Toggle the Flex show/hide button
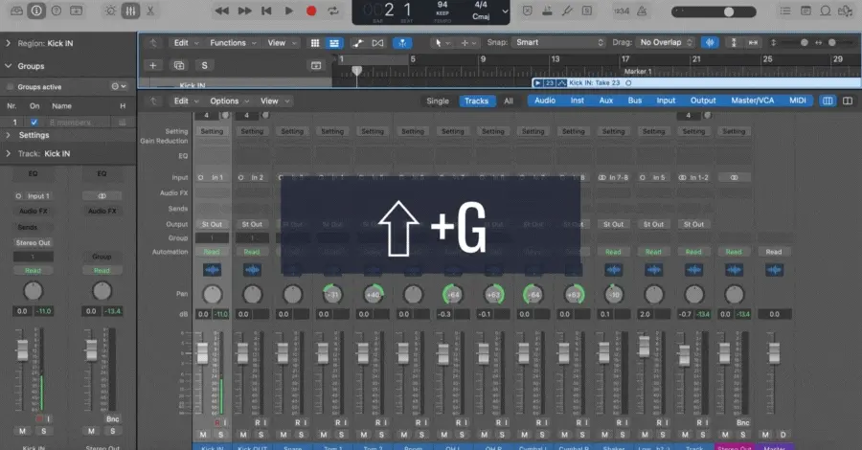The image size is (862, 450). pos(377,43)
